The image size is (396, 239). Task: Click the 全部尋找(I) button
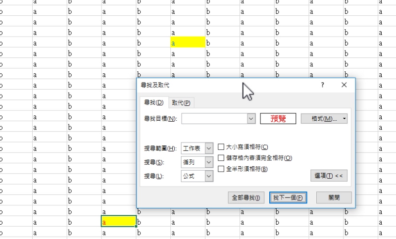tap(246, 197)
